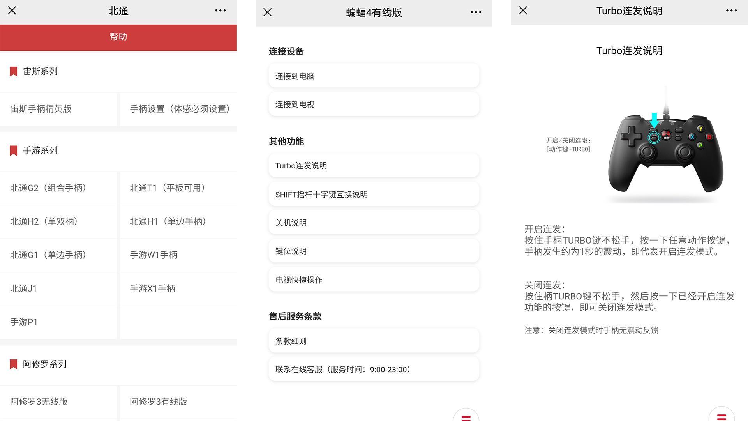View the 关机说明 instructions
Screen dimensions: 748x421
click(x=373, y=222)
